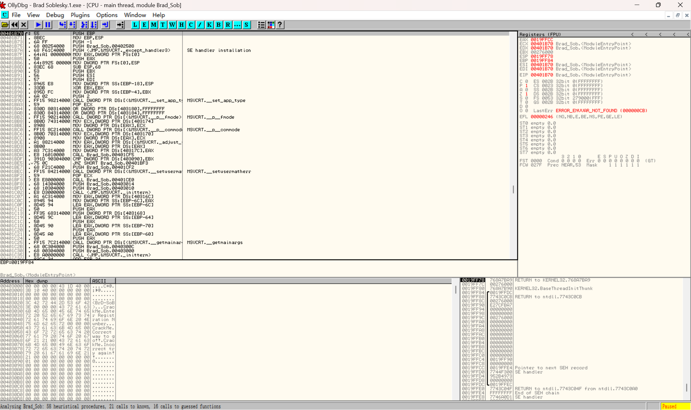The width and height of the screenshot is (691, 410).
Task: Click the Step into icon
Action: point(63,25)
